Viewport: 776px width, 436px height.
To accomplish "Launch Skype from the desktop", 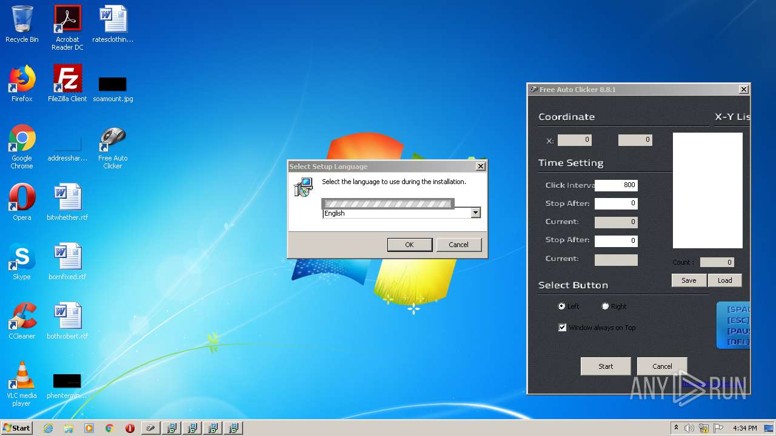I will pos(22,262).
